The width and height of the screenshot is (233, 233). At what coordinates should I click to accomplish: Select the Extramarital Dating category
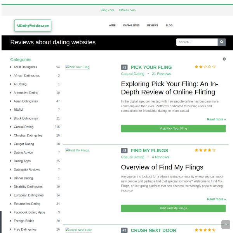point(27,204)
